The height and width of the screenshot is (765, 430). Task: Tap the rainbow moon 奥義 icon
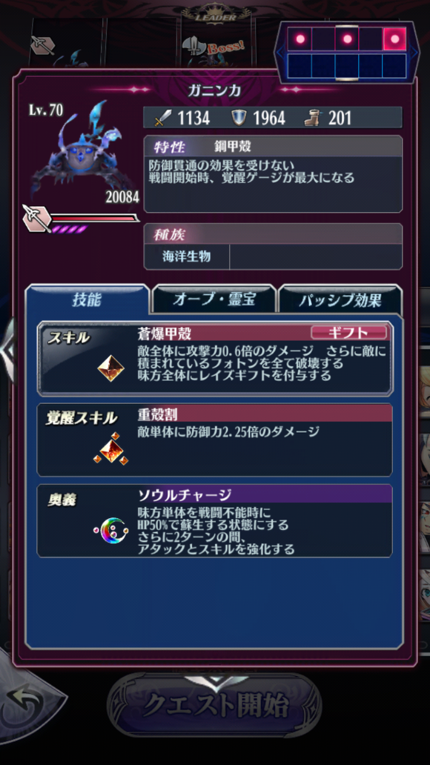coord(111,530)
